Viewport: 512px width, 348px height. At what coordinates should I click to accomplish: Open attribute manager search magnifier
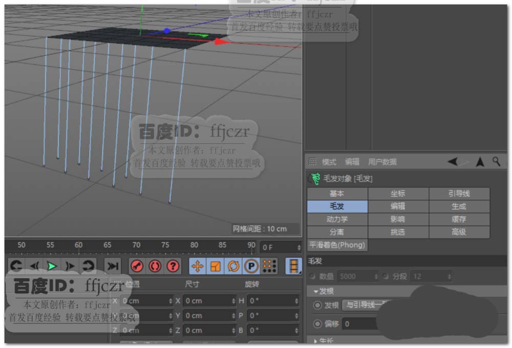click(x=496, y=161)
